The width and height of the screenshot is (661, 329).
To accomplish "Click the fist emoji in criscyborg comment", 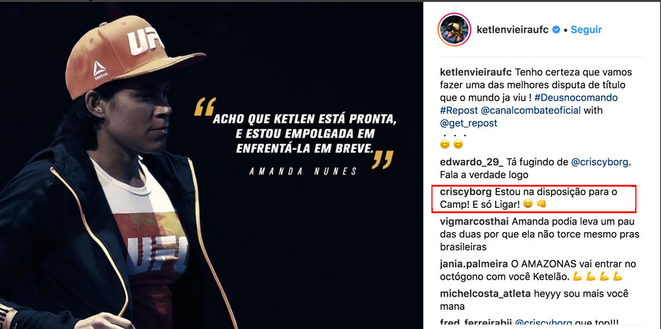I will (541, 204).
